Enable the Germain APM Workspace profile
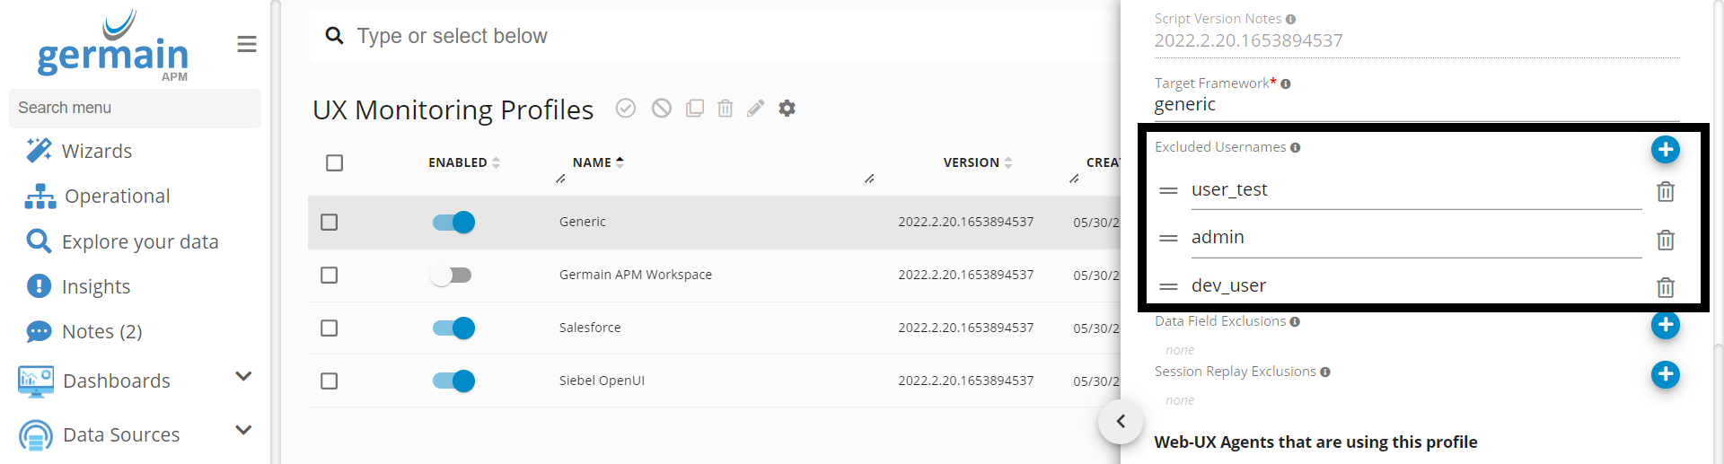The height and width of the screenshot is (464, 1724). [x=451, y=276]
